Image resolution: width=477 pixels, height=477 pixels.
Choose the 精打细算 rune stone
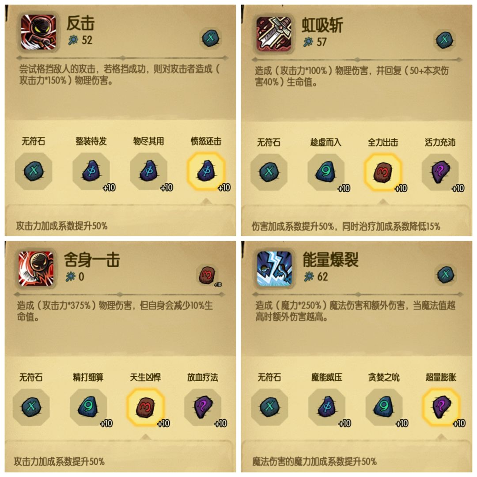(88, 407)
